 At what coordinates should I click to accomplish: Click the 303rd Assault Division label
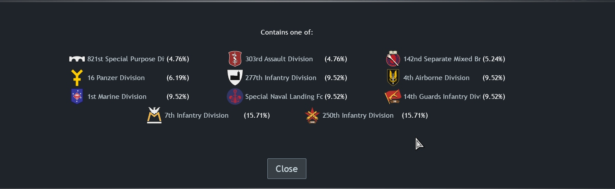tap(279, 59)
